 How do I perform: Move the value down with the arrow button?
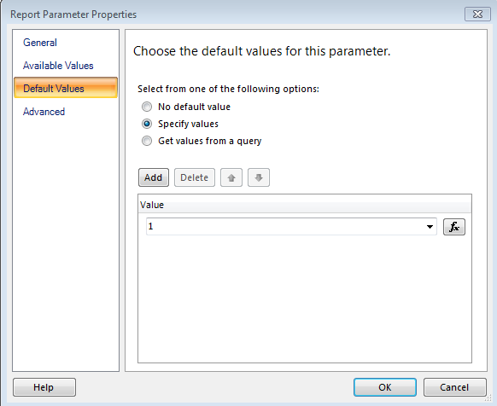click(x=259, y=177)
